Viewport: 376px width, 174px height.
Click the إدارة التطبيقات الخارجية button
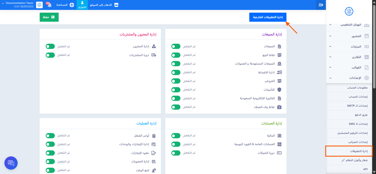click(x=268, y=17)
